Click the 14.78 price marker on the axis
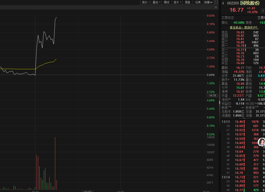265x192 pixels. coord(212,96)
